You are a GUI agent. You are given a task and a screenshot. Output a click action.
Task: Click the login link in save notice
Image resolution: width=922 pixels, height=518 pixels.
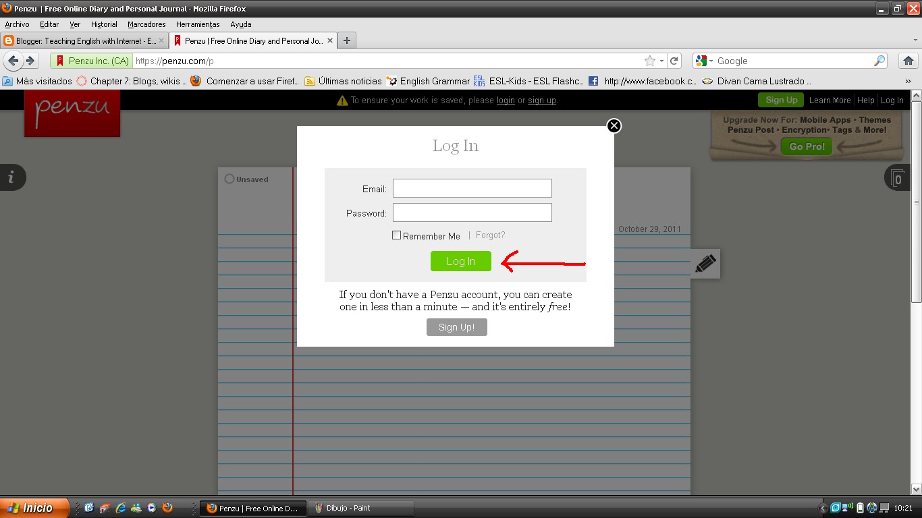click(x=506, y=100)
